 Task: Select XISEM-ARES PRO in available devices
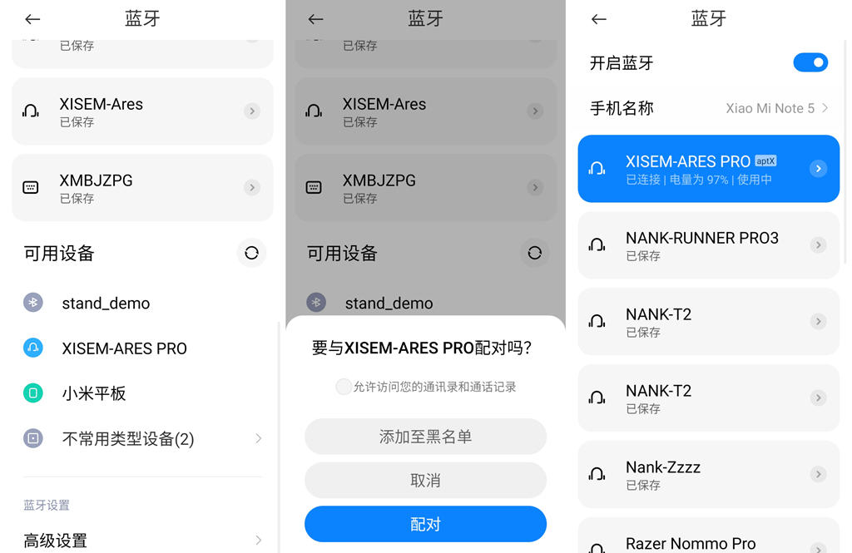pyautogui.click(x=125, y=348)
